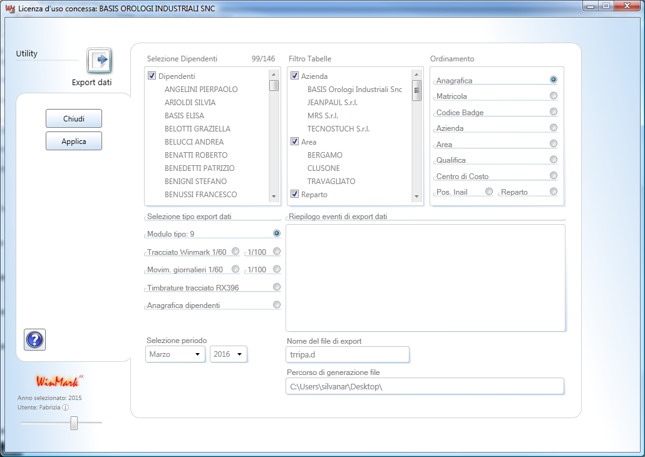Select Tracciato Winmark 1/60 radio button

click(235, 251)
